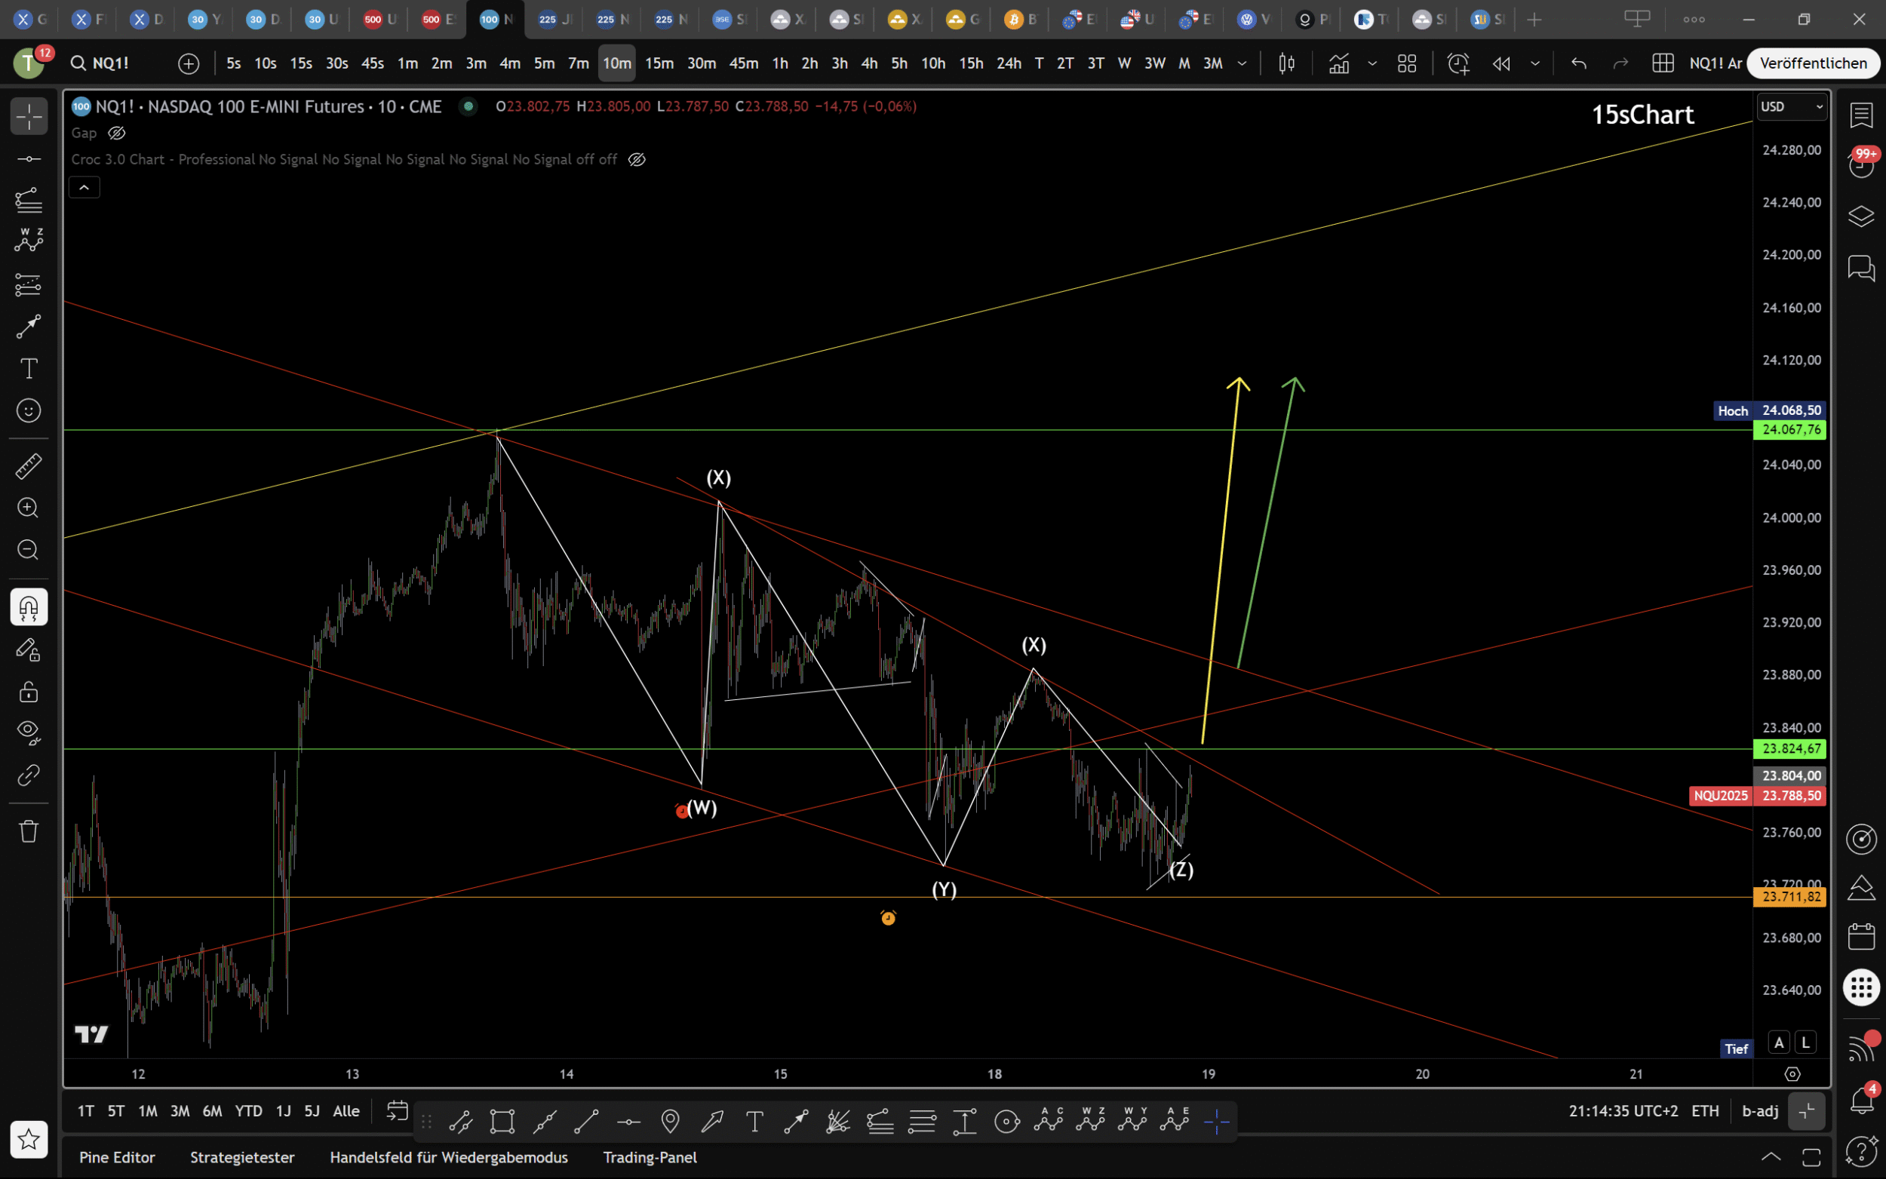Open the Pine Editor tab
The height and width of the screenshot is (1179, 1886).
(117, 1157)
